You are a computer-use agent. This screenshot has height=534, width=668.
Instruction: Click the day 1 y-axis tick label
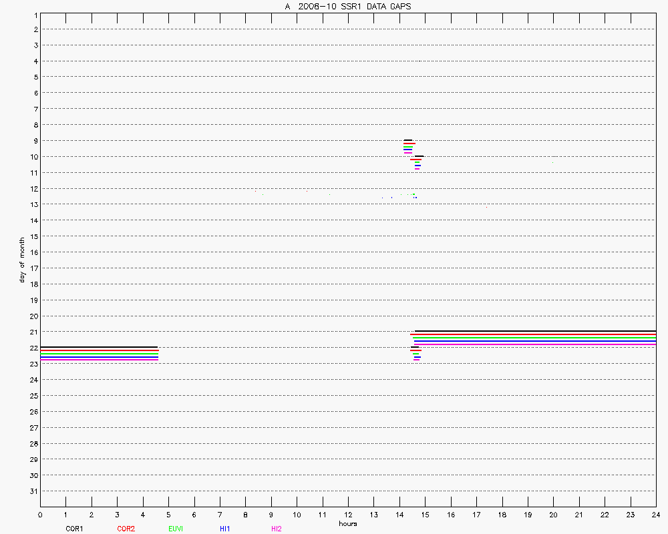pyautogui.click(x=34, y=13)
